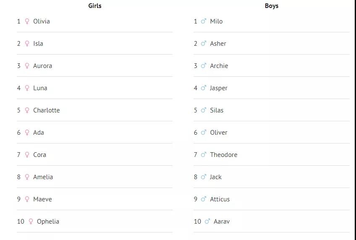Viewport: 356px width, 240px height.
Task: Click the male icon beside Atticus
Action: point(204,199)
